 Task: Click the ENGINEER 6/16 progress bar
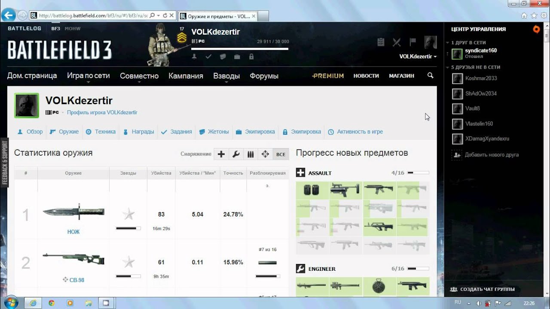418,268
